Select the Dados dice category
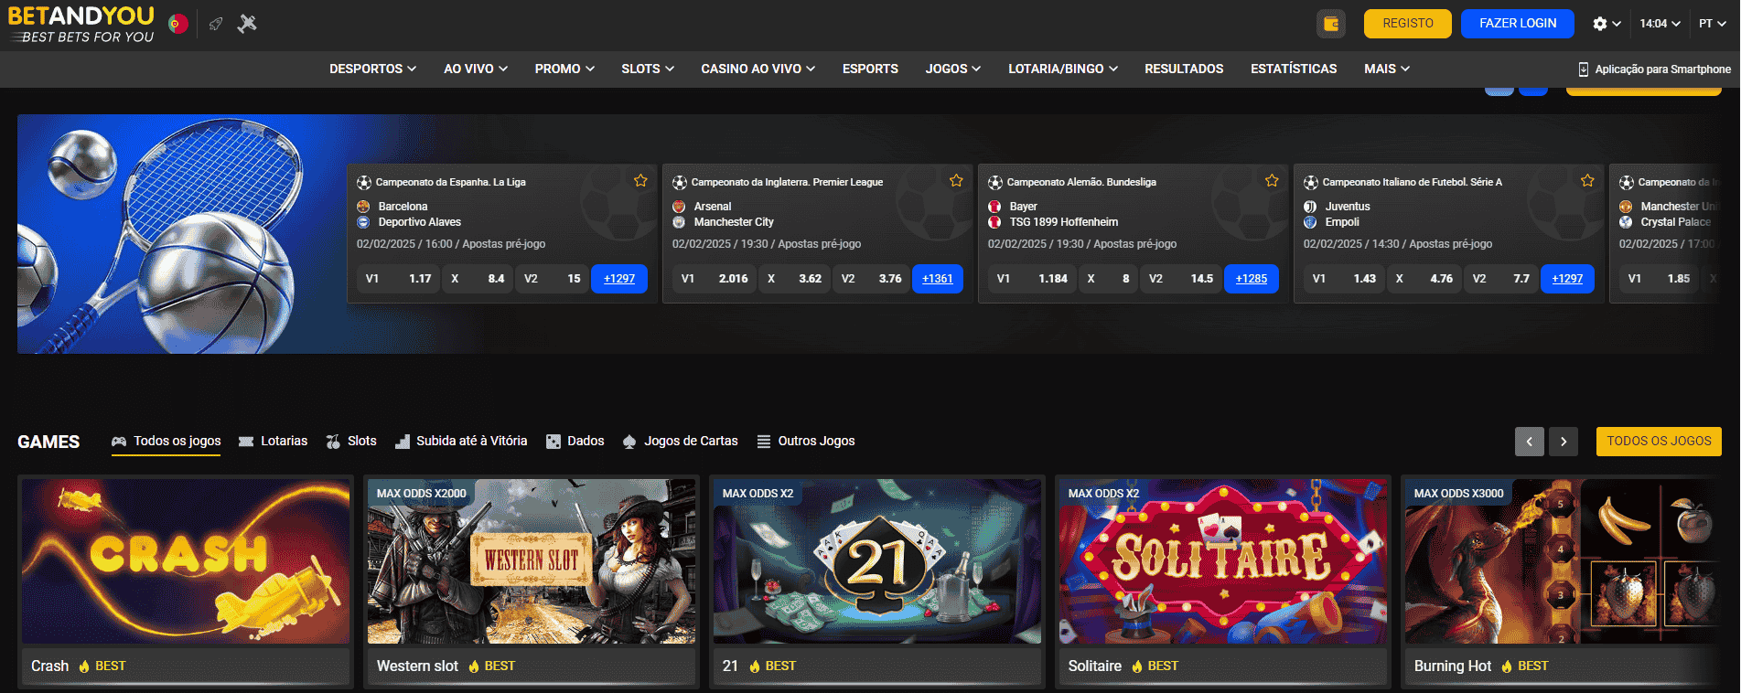 [575, 442]
